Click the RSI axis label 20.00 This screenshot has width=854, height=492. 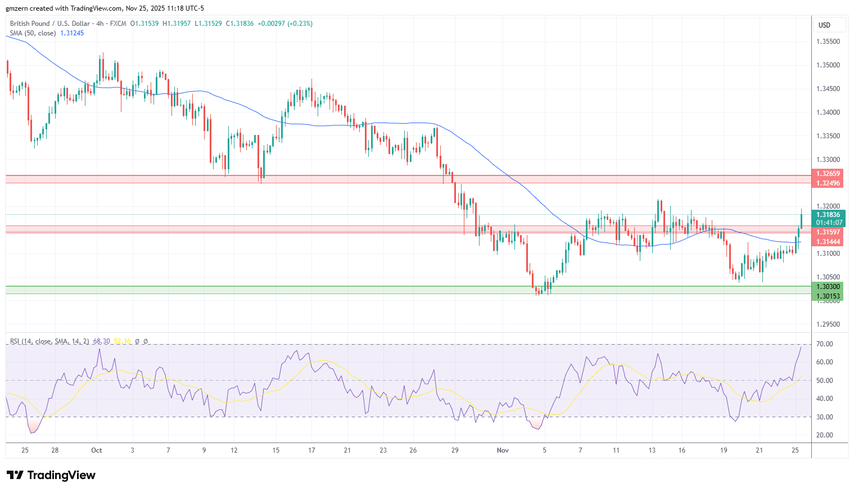(x=825, y=435)
